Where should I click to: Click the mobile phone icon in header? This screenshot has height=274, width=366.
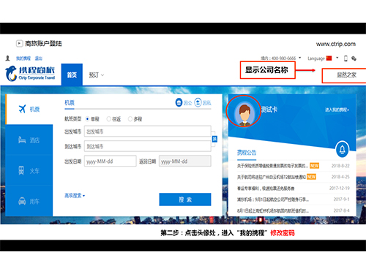346,58
